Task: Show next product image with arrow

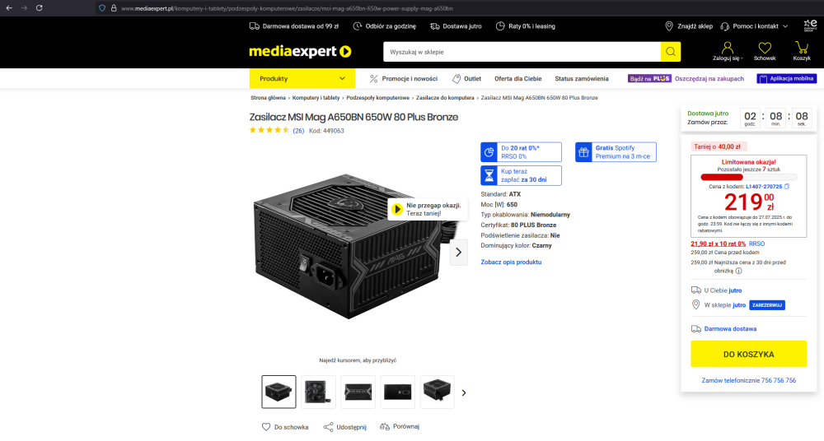Action: pos(458,253)
